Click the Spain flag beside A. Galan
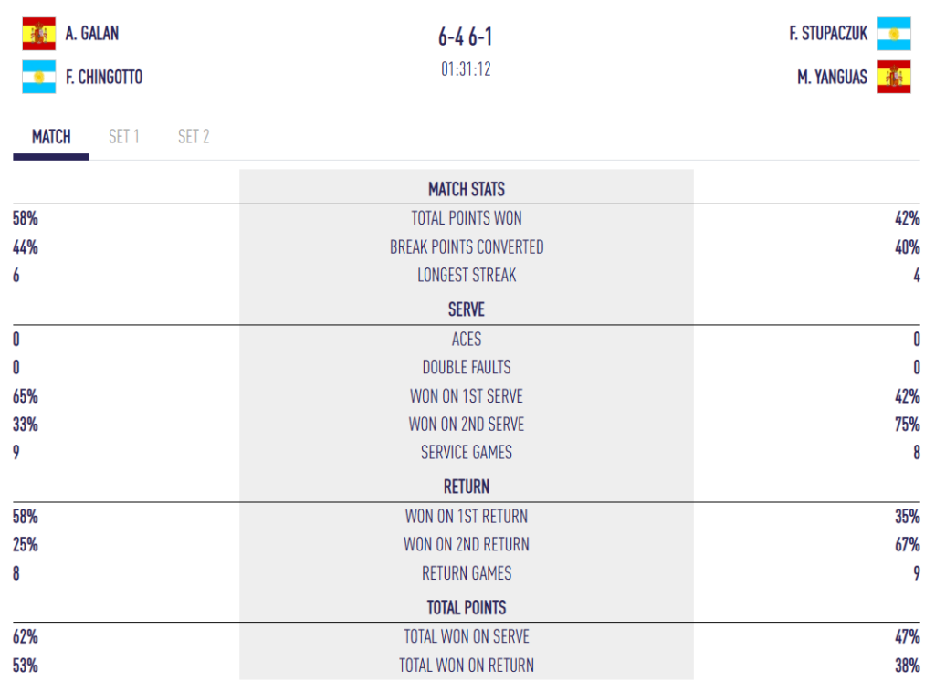Image resolution: width=935 pixels, height=692 pixels. [x=39, y=34]
